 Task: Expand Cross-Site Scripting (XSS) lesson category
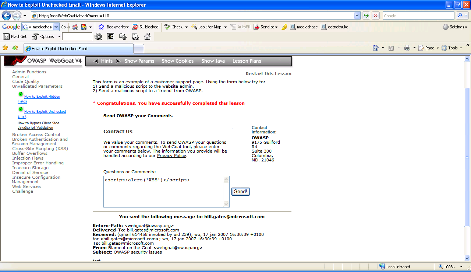point(40,149)
